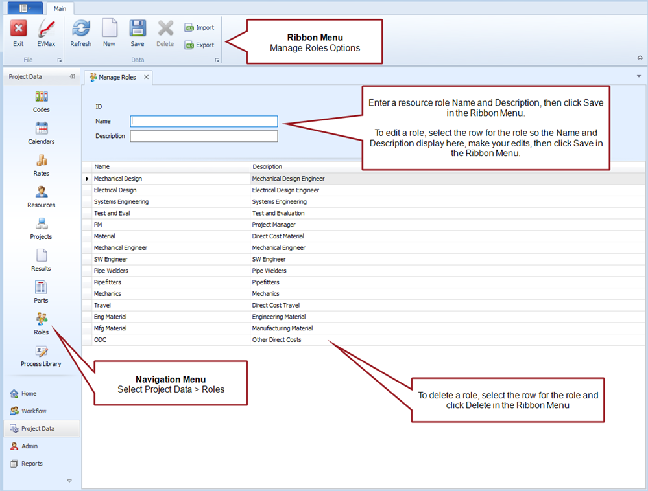Collapse the Project Data navigation pane
The width and height of the screenshot is (648, 491).
coord(72,77)
